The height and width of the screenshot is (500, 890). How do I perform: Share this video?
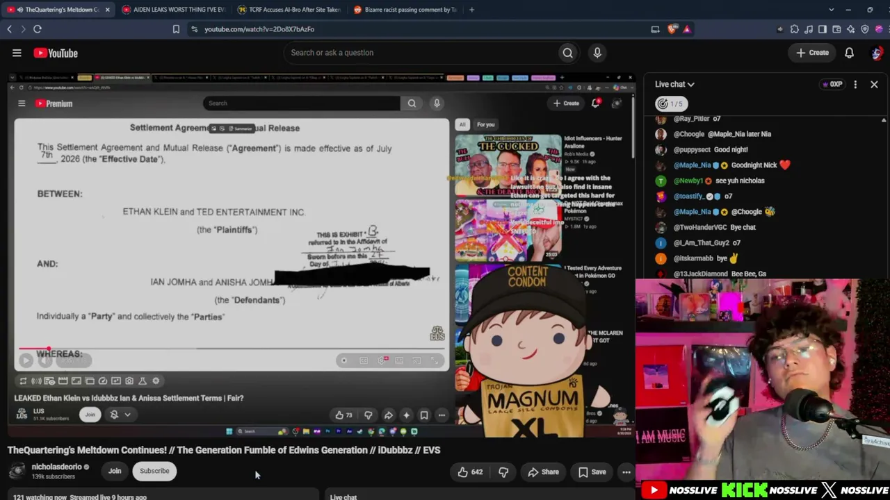(x=543, y=472)
